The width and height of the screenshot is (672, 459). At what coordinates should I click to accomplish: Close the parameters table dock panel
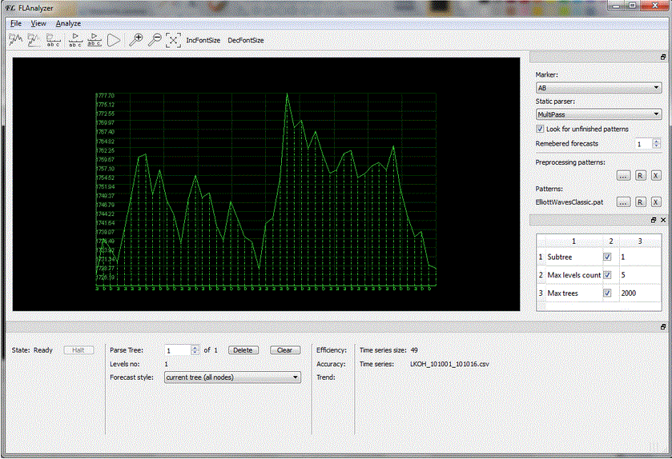(x=663, y=220)
